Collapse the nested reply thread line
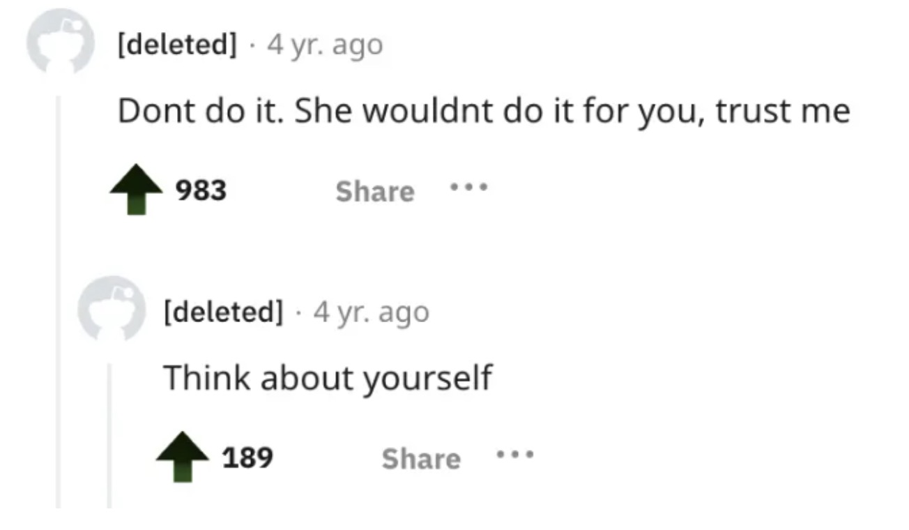909x530 pixels. 109,432
